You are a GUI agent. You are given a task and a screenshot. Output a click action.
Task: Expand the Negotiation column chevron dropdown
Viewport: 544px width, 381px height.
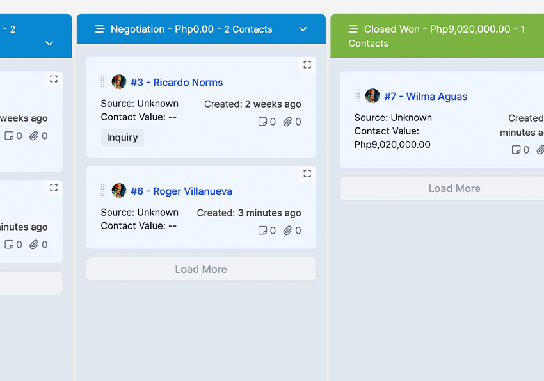pyautogui.click(x=303, y=29)
